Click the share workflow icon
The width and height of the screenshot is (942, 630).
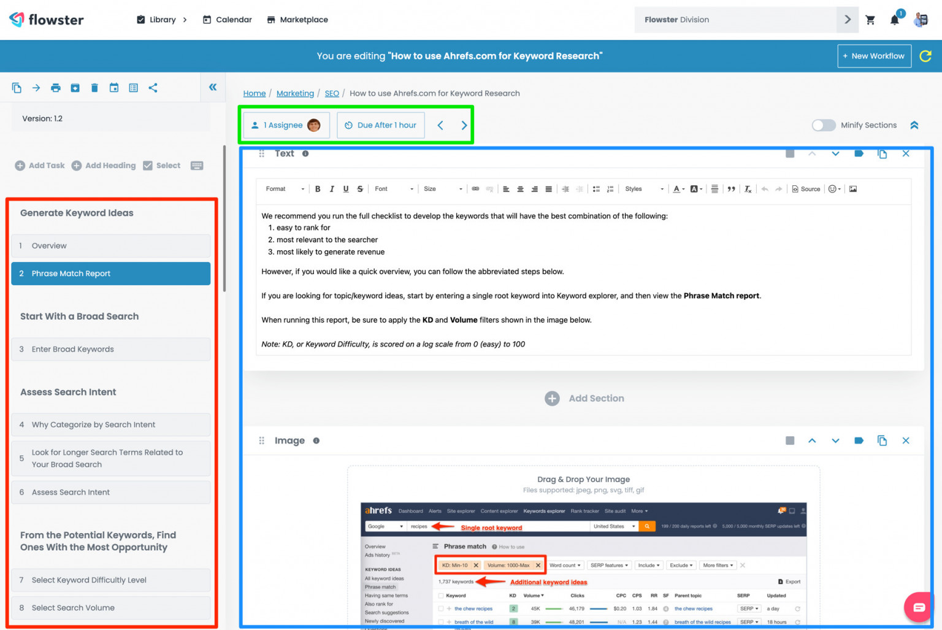coord(153,88)
